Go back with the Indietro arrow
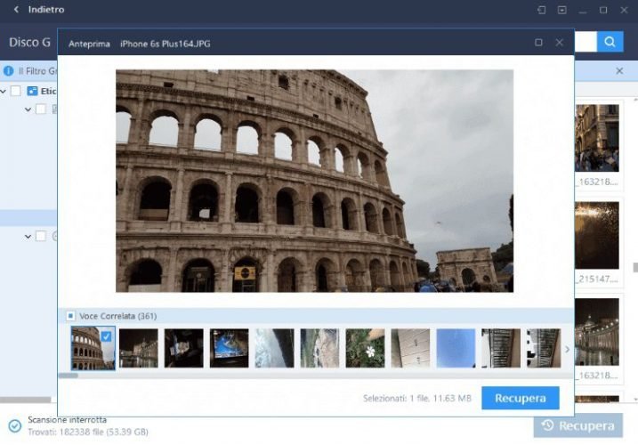This screenshot has width=638, height=445. 17,10
